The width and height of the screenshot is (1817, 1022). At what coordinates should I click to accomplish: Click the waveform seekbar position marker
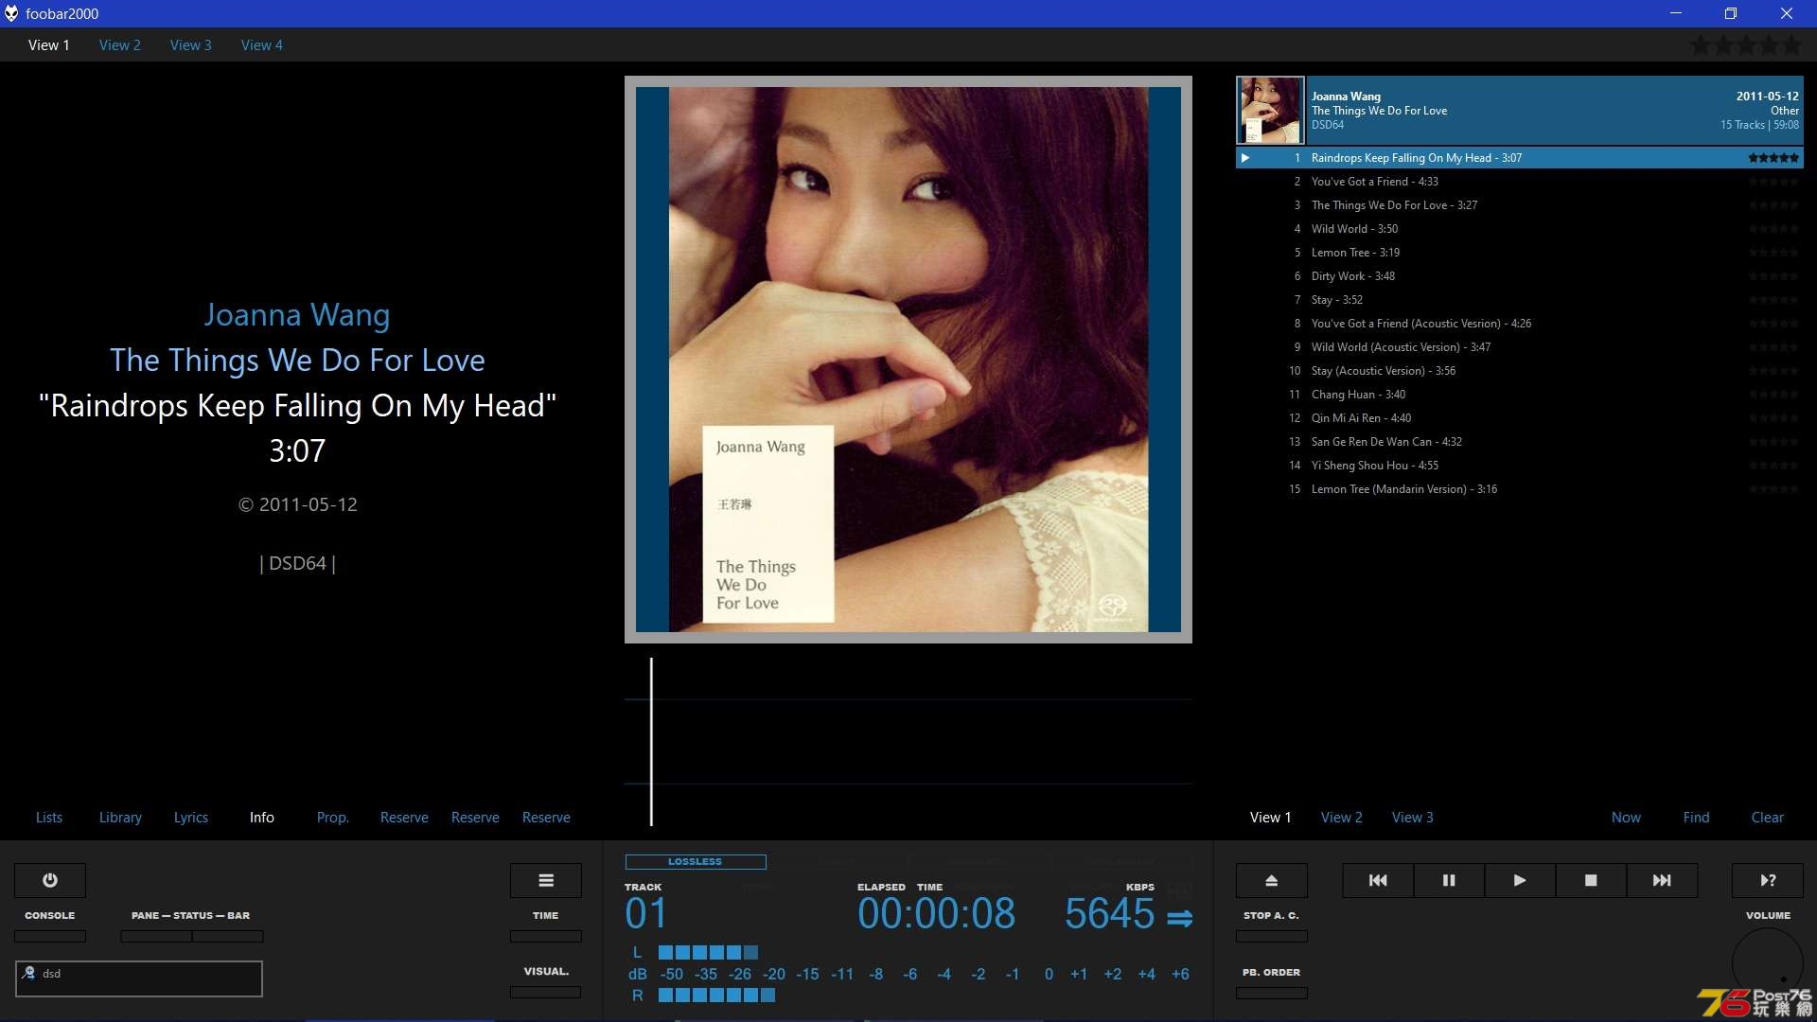(x=651, y=741)
